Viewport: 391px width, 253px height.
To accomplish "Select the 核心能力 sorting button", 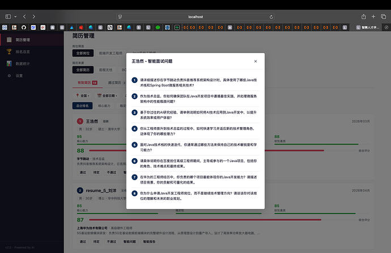I will coord(104,106).
